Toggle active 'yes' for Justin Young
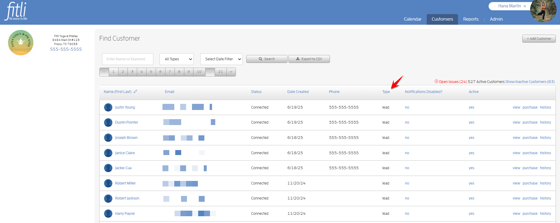The width and height of the screenshot is (560, 223). (472, 107)
